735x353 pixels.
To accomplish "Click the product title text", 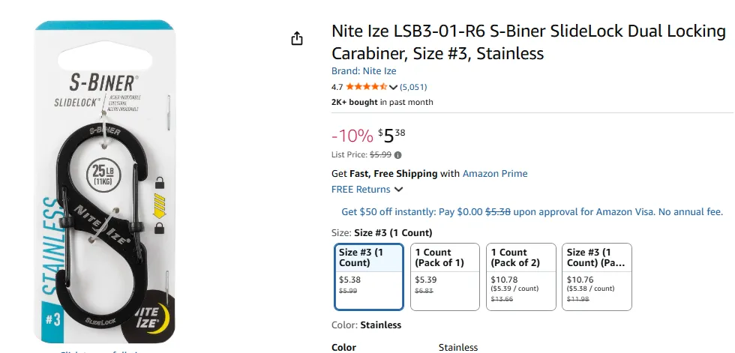I will coord(528,43).
